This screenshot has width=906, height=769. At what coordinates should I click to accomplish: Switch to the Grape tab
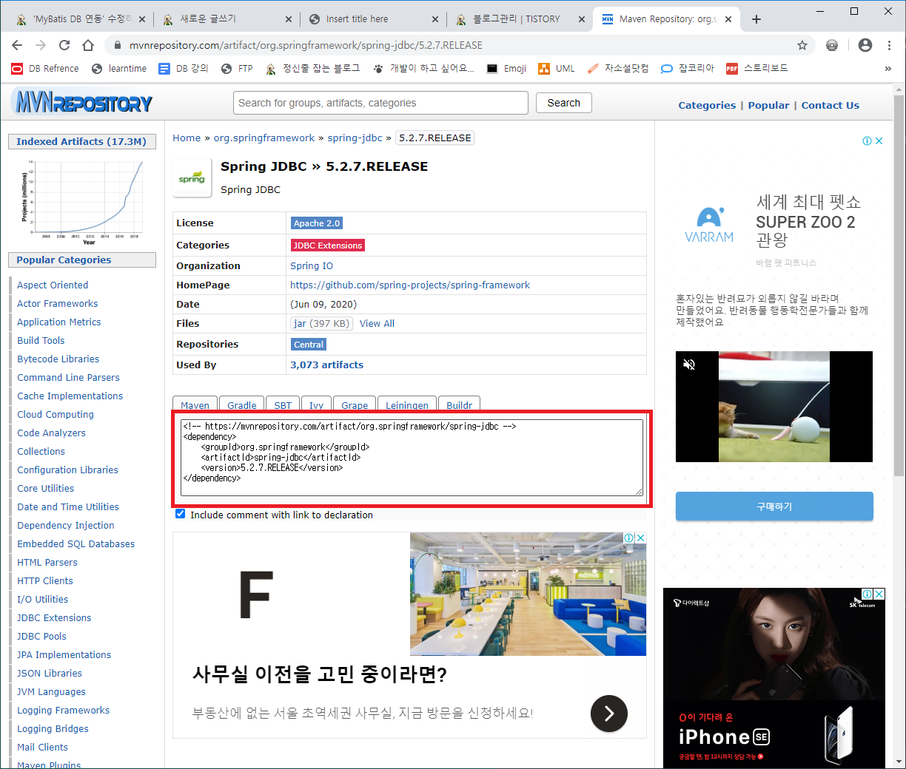coord(355,404)
